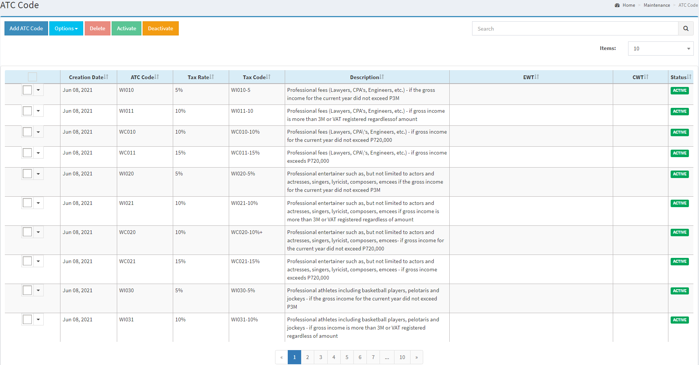Check the select-all checkbox in the header

click(32, 77)
